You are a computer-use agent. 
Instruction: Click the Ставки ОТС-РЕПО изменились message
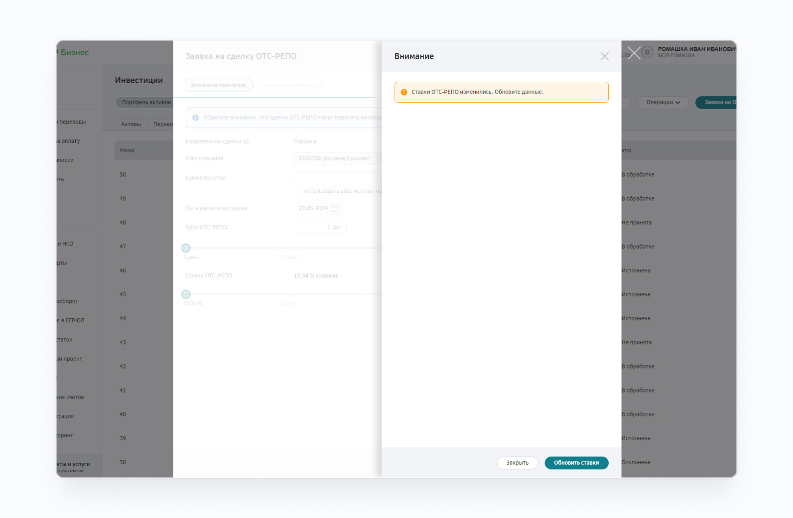point(477,92)
